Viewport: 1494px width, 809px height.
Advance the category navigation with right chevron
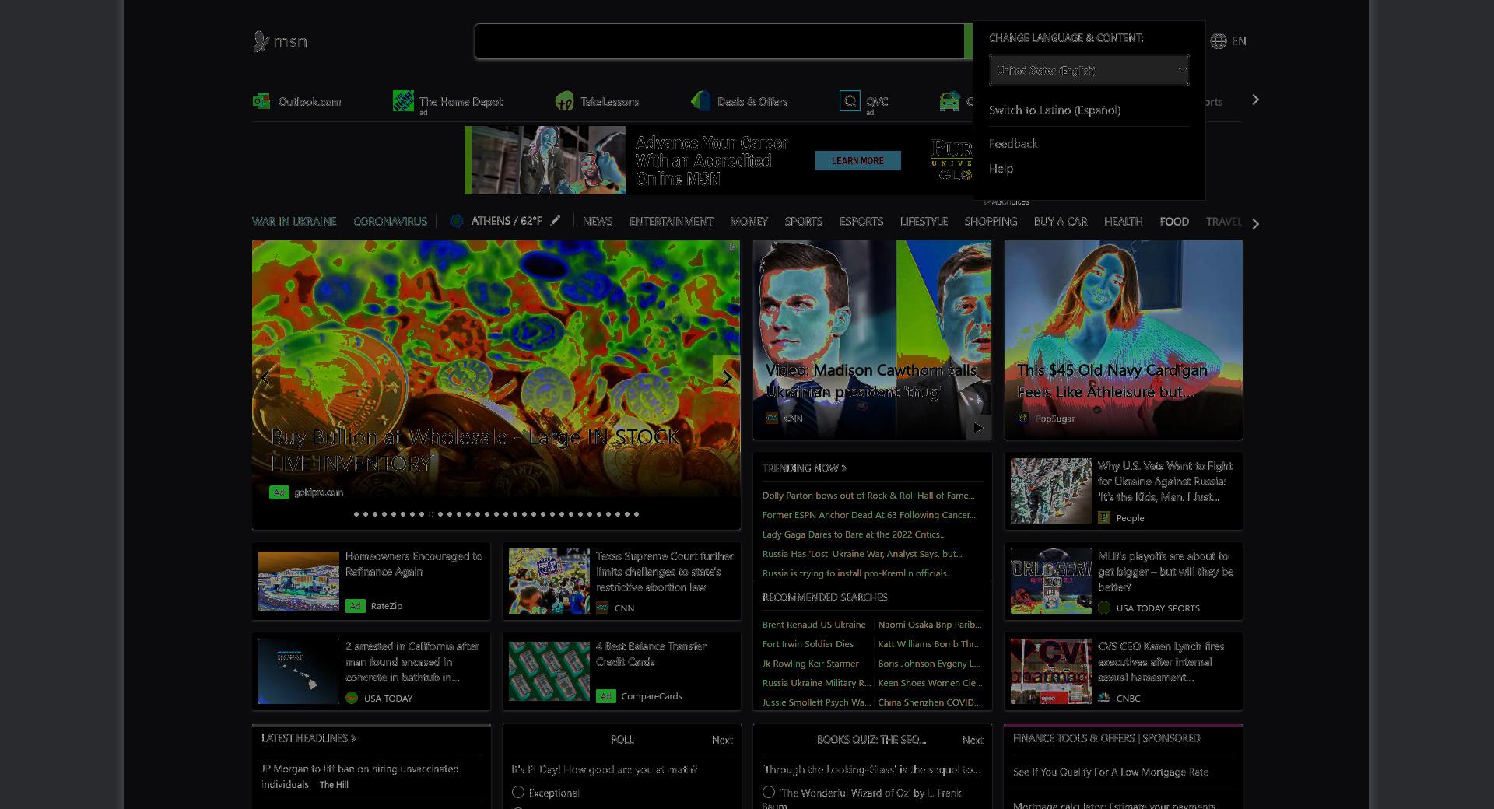[x=1255, y=224]
